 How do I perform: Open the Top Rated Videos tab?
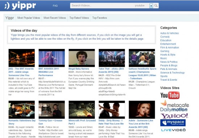79,18
